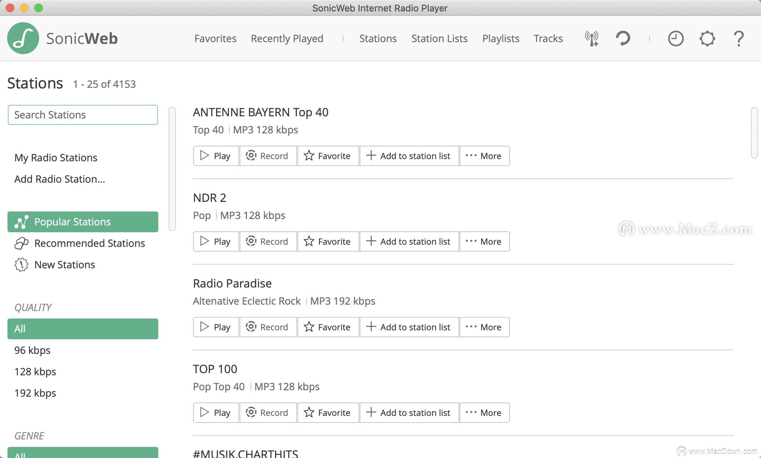Open the clock timer icon in toolbar
This screenshot has height=458, width=761.
[676, 38]
